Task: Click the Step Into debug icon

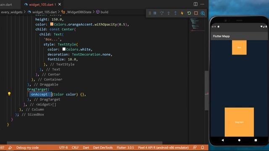Action: tap(169, 13)
